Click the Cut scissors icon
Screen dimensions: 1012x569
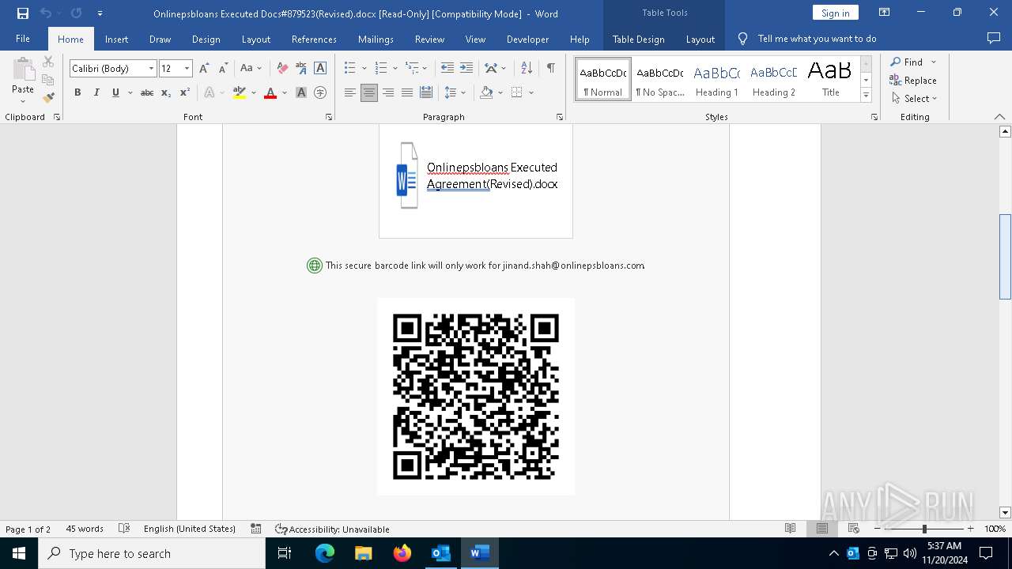click(48, 62)
